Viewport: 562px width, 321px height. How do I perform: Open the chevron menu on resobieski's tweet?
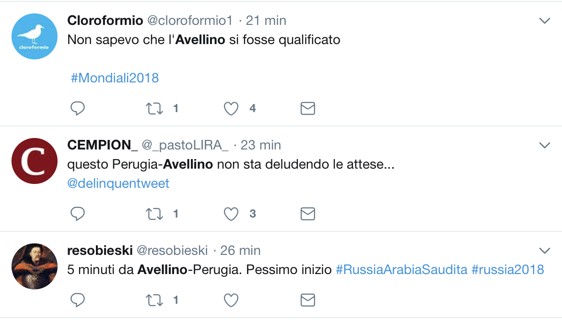(x=544, y=251)
